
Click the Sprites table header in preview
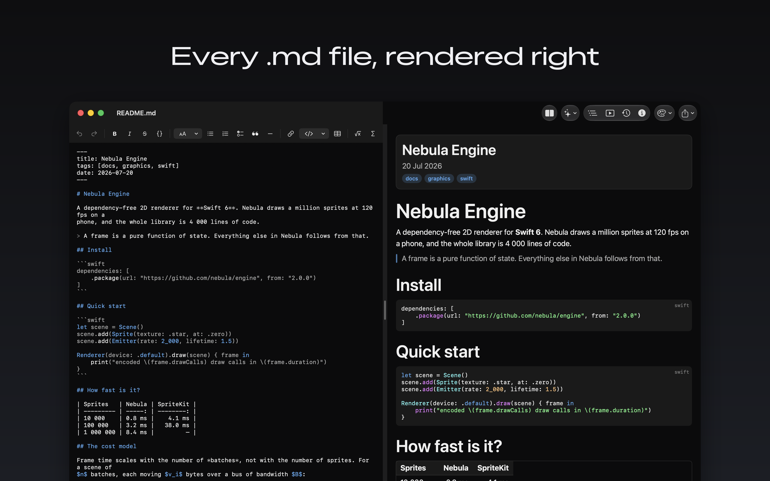pos(413,468)
